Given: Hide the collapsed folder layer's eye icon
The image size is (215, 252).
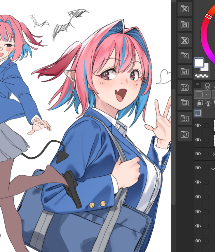Looking at the screenshot, I should [x=198, y=154].
